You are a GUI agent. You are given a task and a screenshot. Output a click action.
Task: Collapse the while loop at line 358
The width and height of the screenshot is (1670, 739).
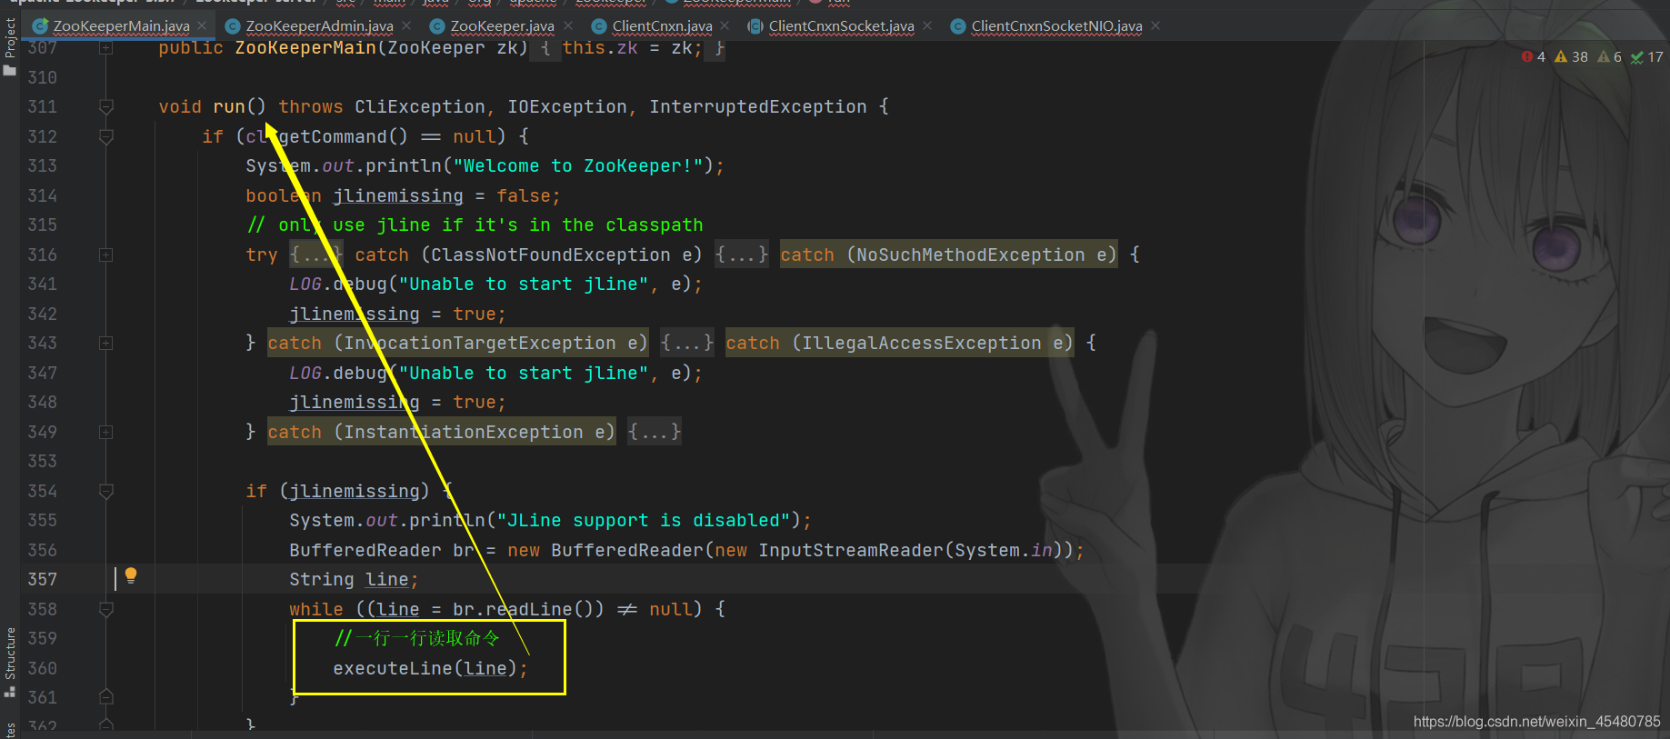click(106, 610)
